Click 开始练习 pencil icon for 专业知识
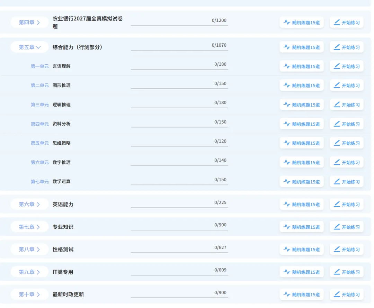The image size is (374, 308). 337,227
